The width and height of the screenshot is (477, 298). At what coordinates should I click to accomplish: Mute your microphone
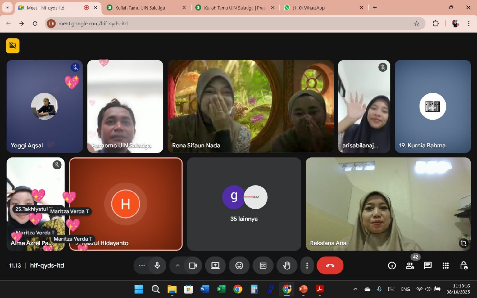click(x=157, y=265)
